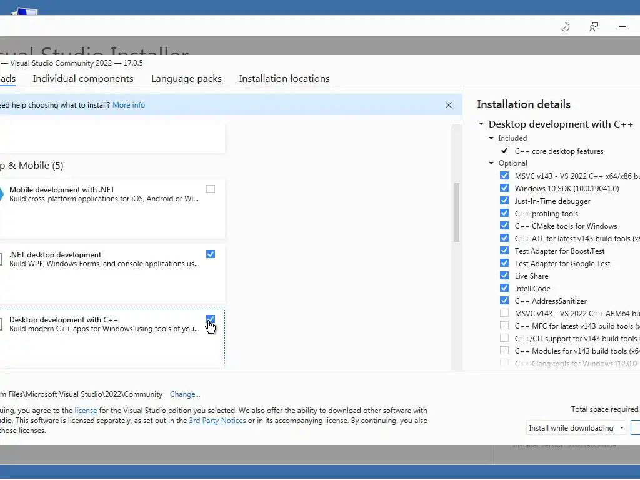Click the 'Installation details' heading

coord(524,104)
